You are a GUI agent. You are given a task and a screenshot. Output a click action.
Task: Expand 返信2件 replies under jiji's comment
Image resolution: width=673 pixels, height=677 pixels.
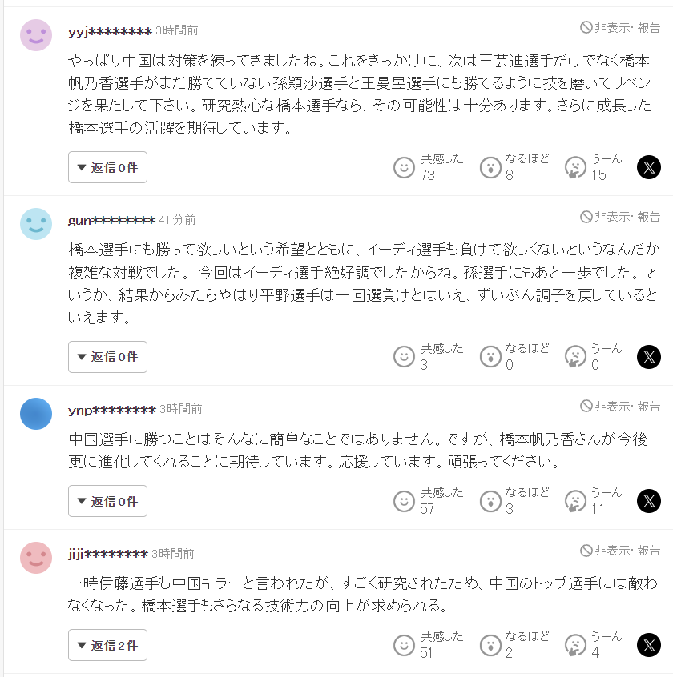pos(107,645)
